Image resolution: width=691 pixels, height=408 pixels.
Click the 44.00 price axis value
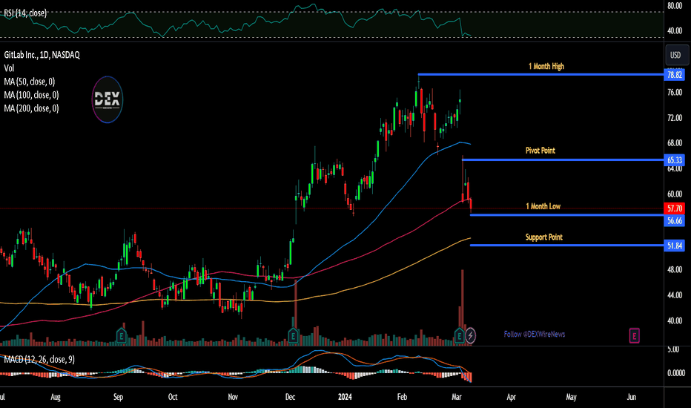coord(675,295)
